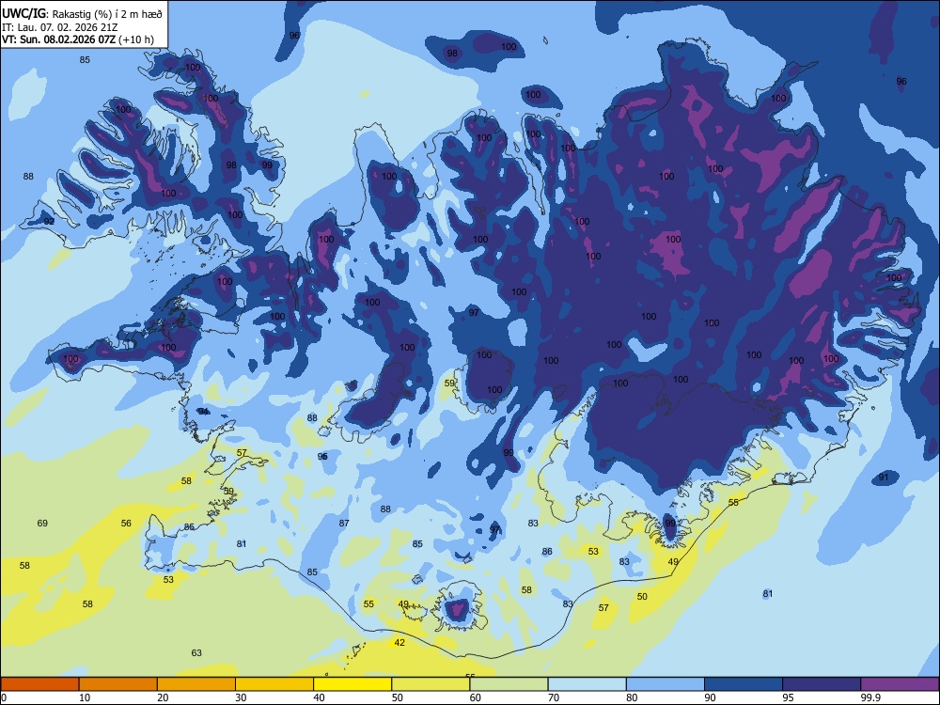Click the '99.9' label on the legend scale
This screenshot has width=940, height=705.
870,697
